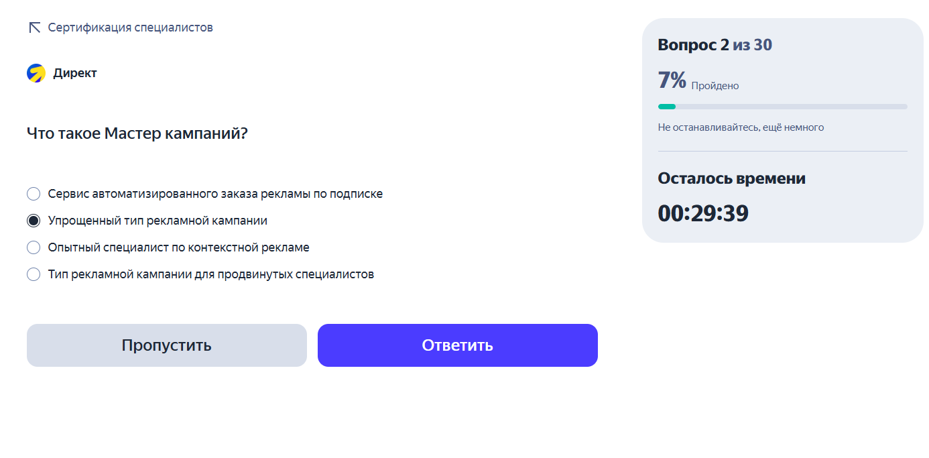The height and width of the screenshot is (458, 929).
Task: Click the Не останавливайтесь, ещё немного message
Action: pyautogui.click(x=741, y=127)
